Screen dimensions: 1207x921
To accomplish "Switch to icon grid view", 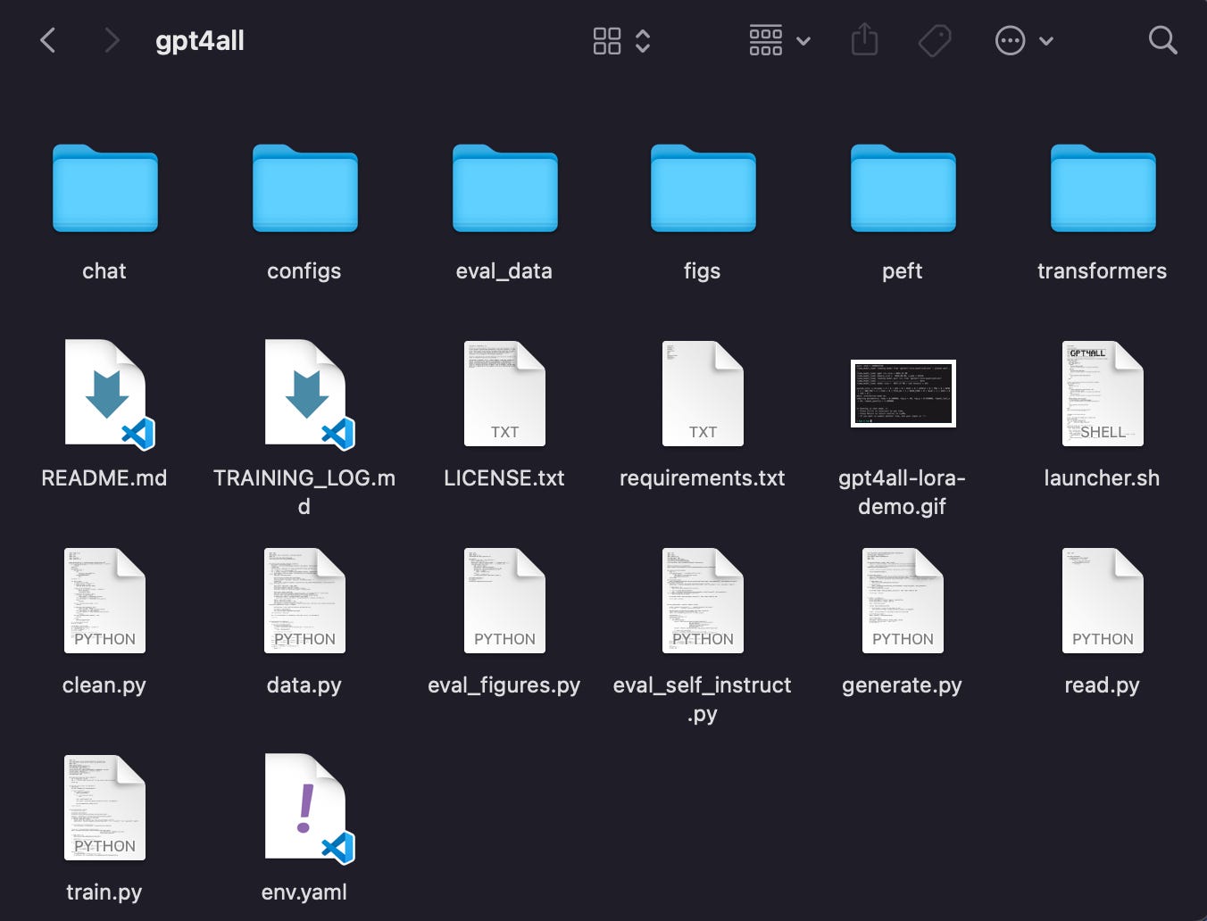I will pyautogui.click(x=607, y=40).
